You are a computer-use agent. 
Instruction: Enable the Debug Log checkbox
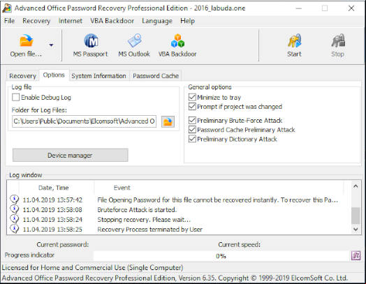click(15, 97)
